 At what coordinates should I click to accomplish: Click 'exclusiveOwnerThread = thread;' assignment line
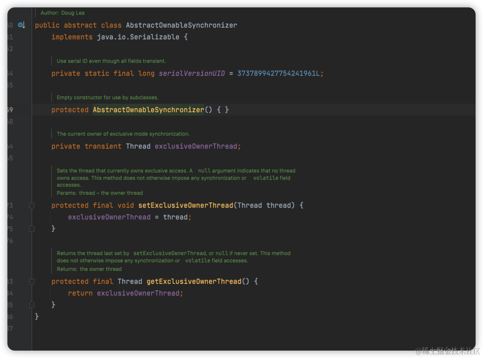pyautogui.click(x=130, y=217)
